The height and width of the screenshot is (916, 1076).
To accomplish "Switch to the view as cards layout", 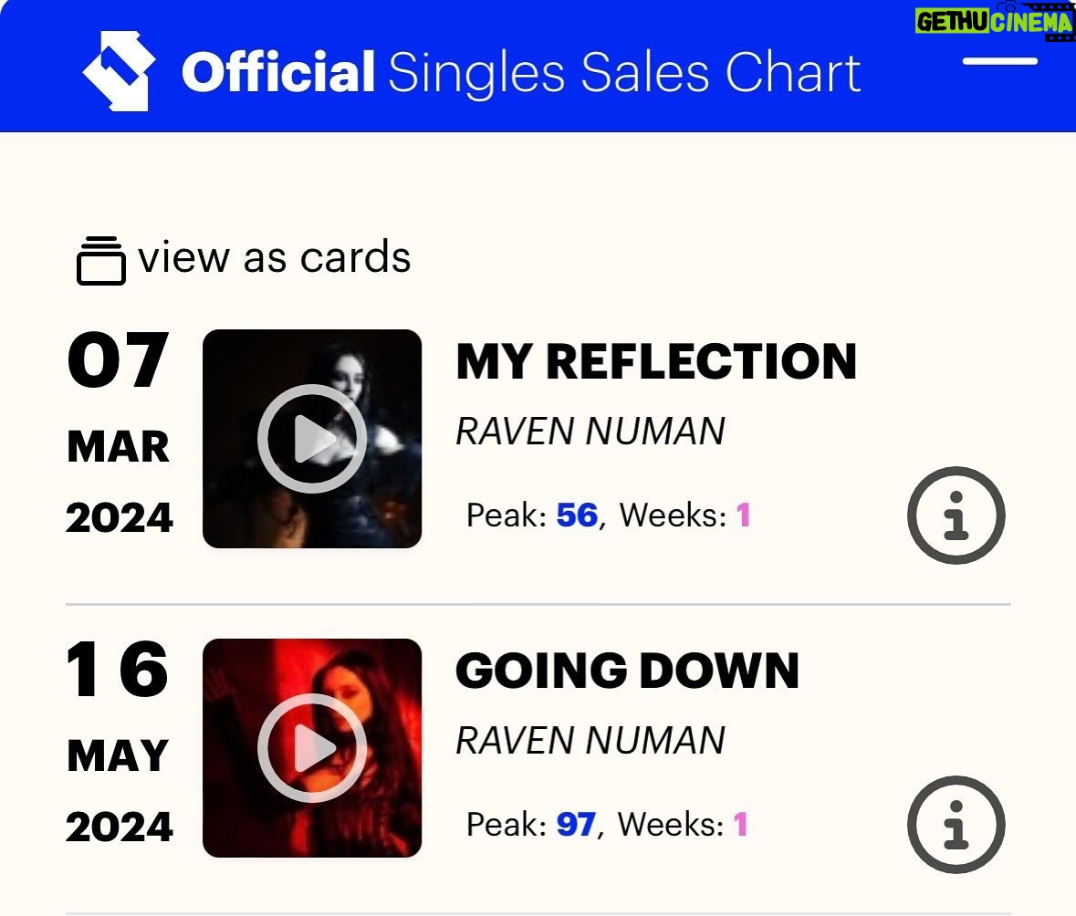I will click(x=274, y=257).
